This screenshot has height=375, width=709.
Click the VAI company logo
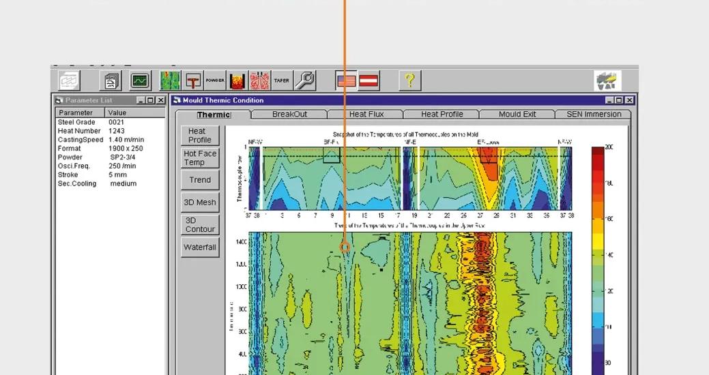pos(608,81)
